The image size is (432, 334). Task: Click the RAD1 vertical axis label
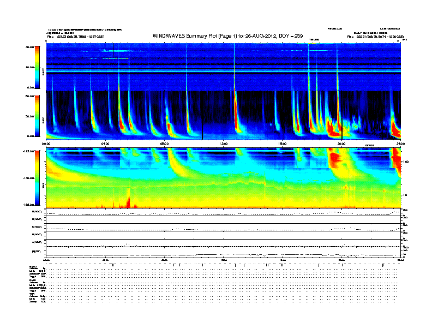pos(43,120)
